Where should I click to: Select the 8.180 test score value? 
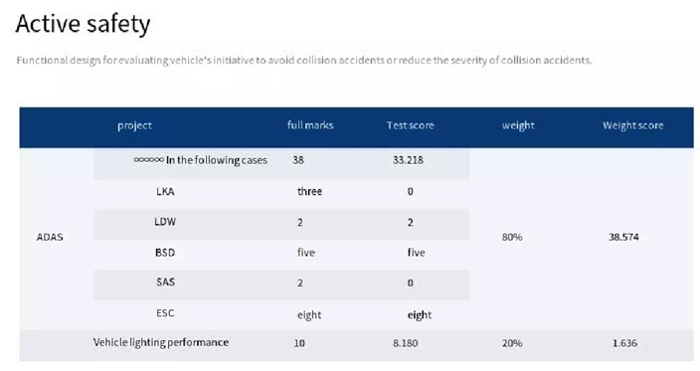[x=406, y=343]
